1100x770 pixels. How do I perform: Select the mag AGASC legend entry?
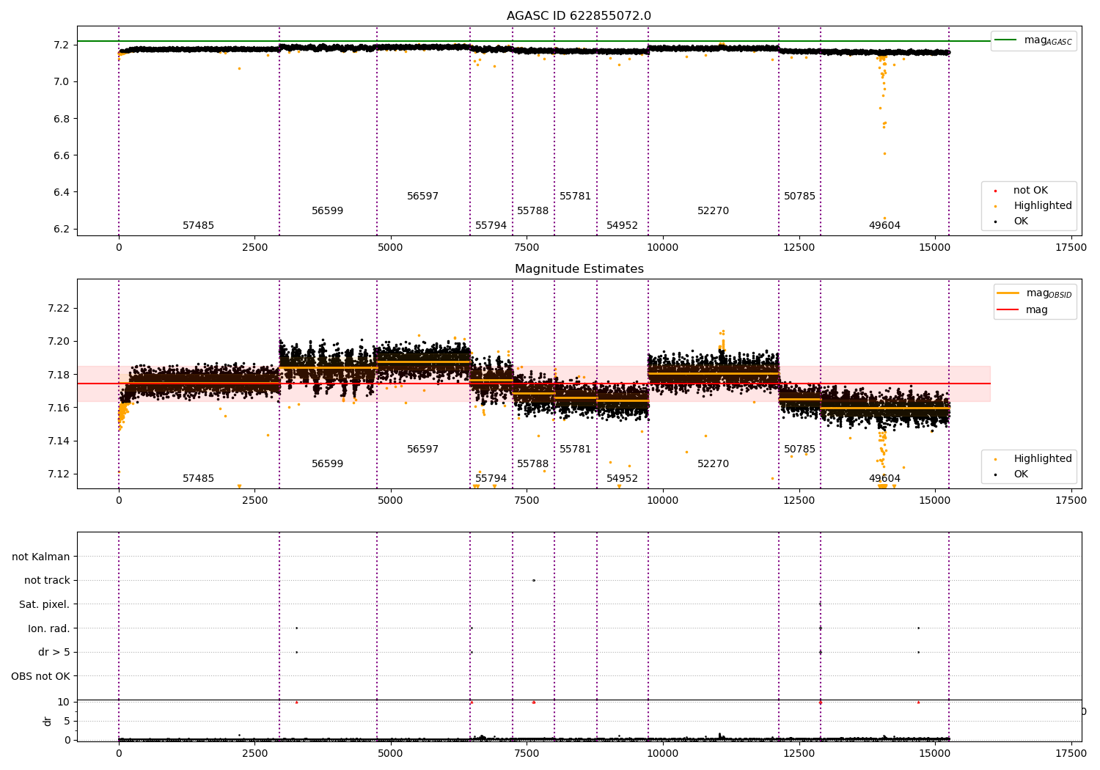[x=1034, y=40]
